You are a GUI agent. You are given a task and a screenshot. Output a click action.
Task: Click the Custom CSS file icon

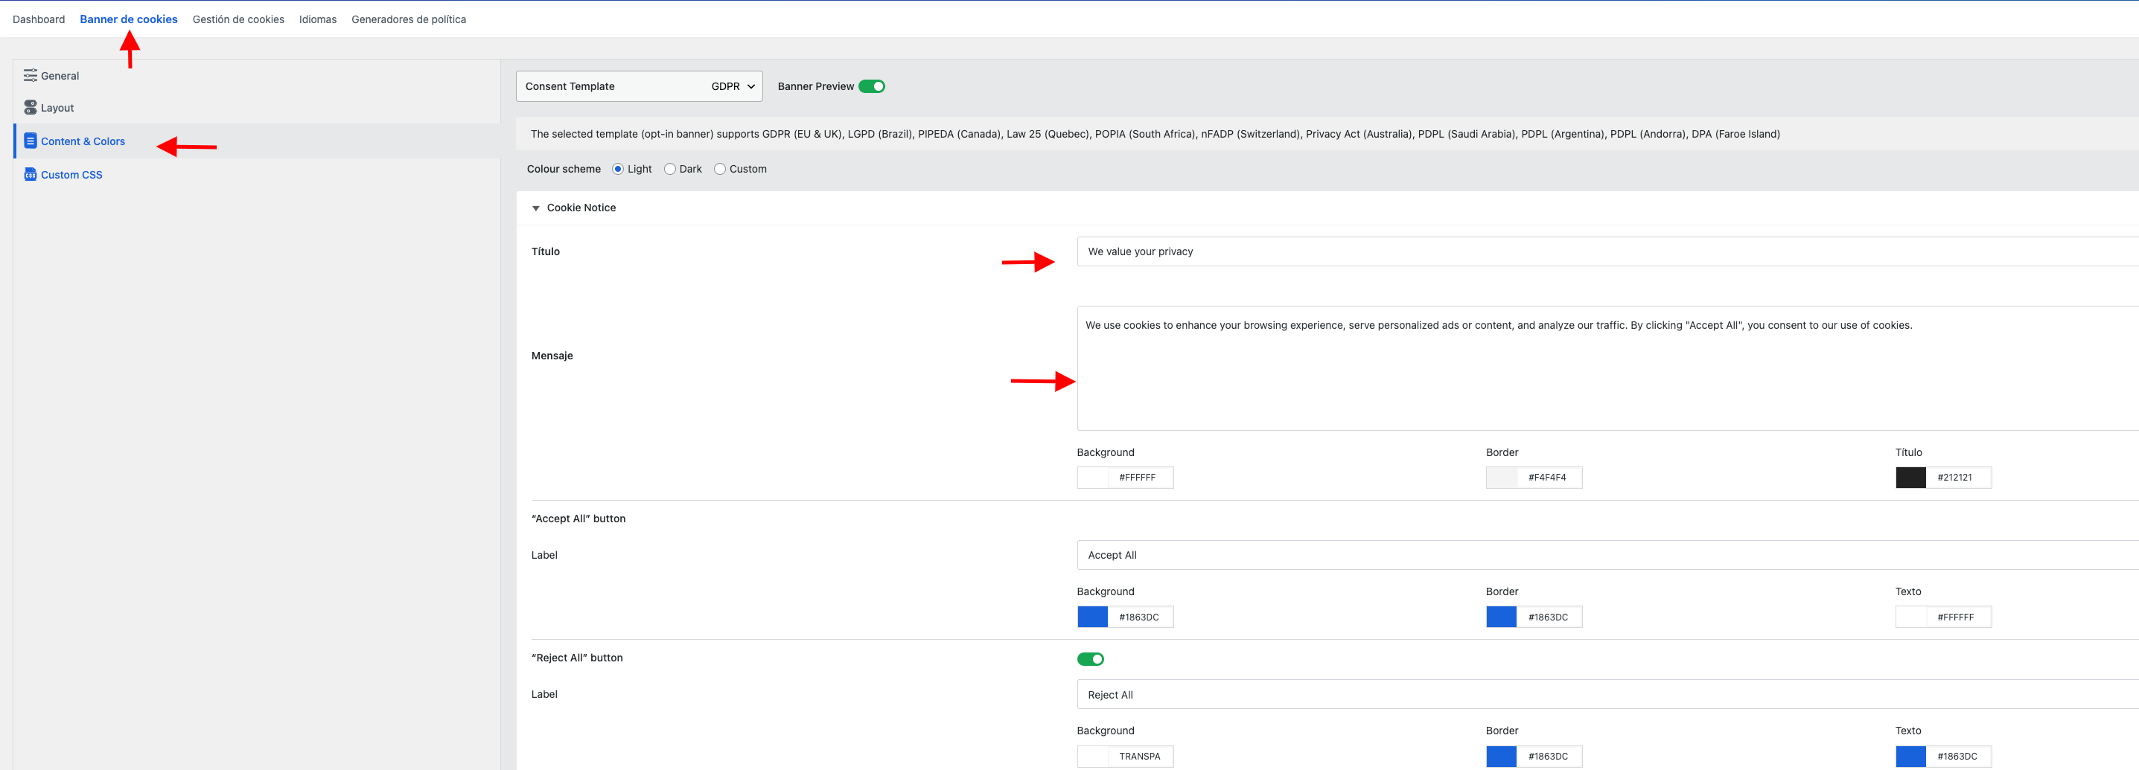click(31, 174)
